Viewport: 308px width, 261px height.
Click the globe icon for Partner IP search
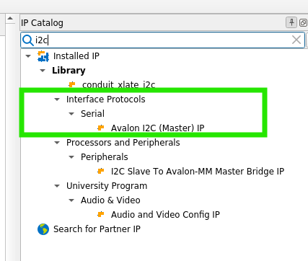pos(43,229)
